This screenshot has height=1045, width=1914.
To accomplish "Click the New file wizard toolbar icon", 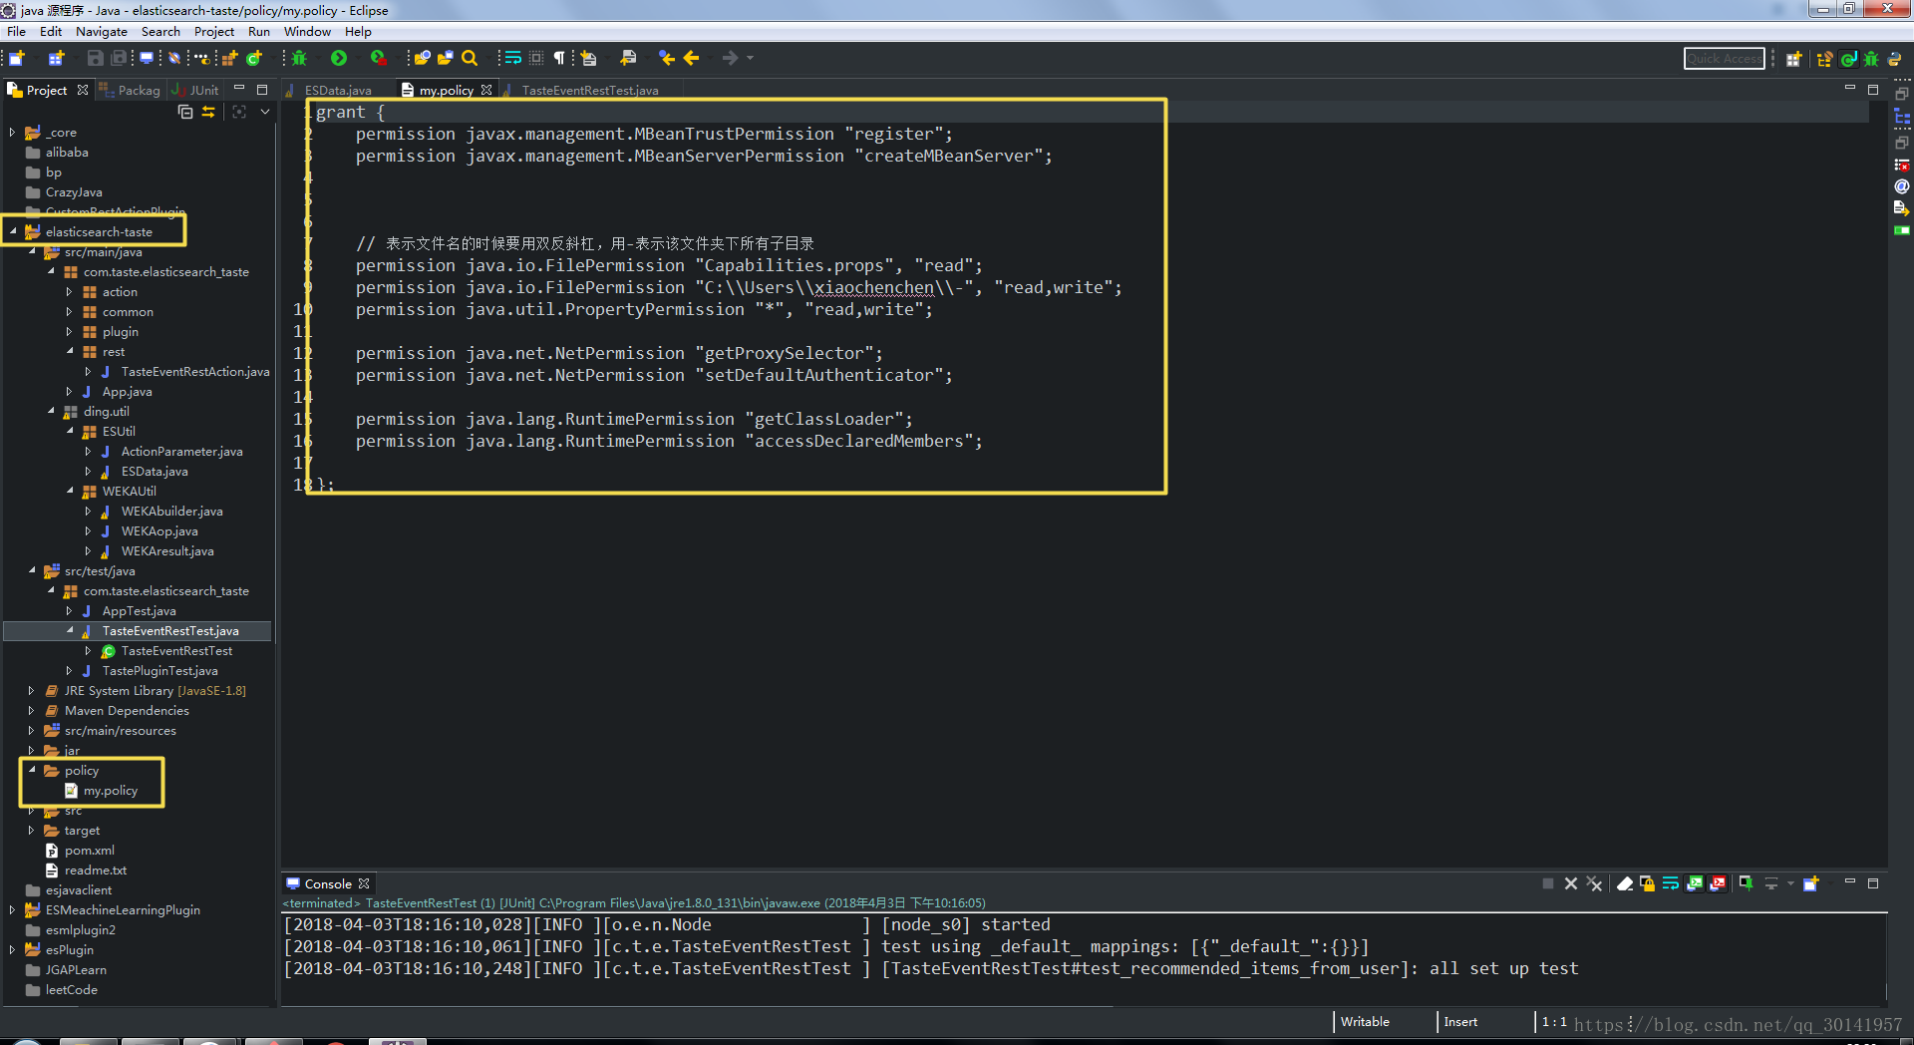I will (17, 58).
